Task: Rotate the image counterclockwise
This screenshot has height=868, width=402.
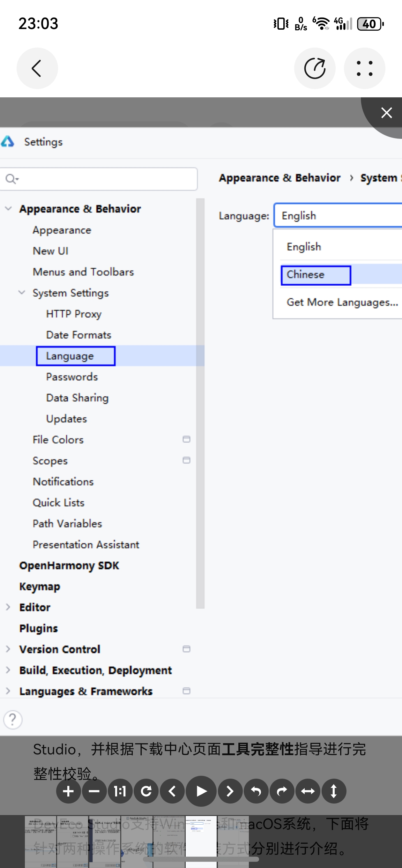Action: 256,791
